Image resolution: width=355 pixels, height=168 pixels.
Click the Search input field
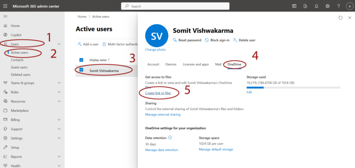click(x=175, y=6)
